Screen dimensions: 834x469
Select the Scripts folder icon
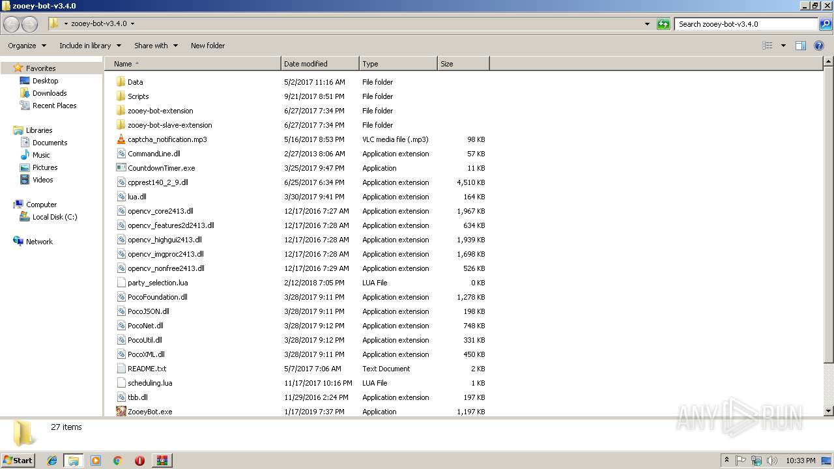(121, 96)
